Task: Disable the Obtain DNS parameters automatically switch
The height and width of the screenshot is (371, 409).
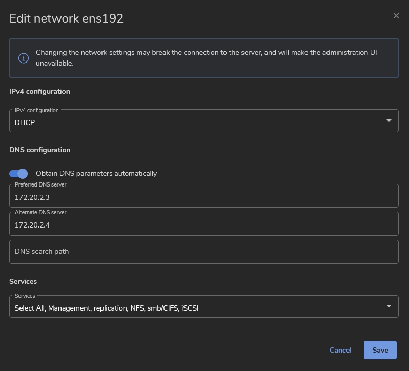Action: tap(19, 173)
